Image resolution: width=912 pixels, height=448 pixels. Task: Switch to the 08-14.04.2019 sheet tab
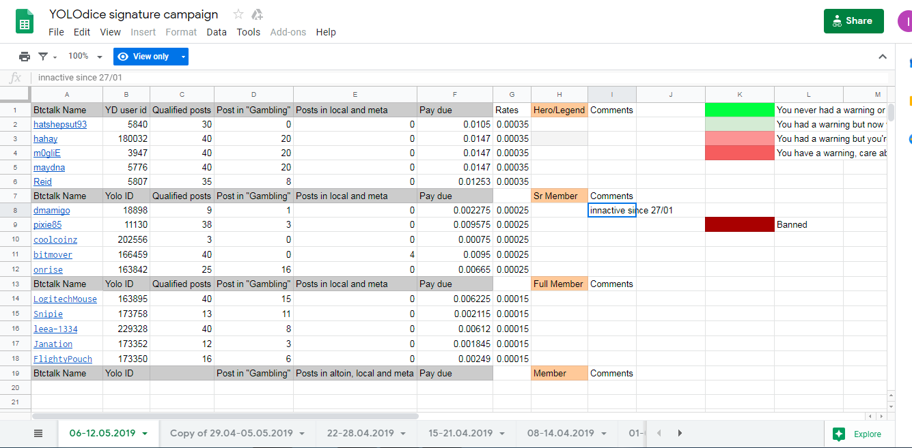tap(561, 434)
